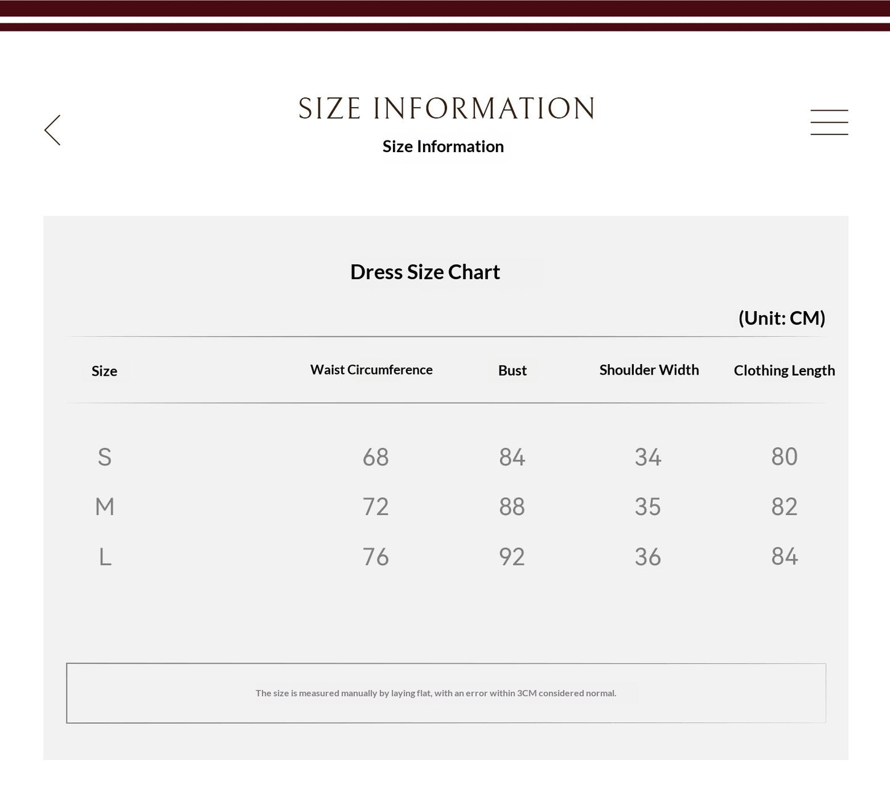Select the Shoulder Width column header
Image resolution: width=890 pixels, height=796 pixels.
649,370
